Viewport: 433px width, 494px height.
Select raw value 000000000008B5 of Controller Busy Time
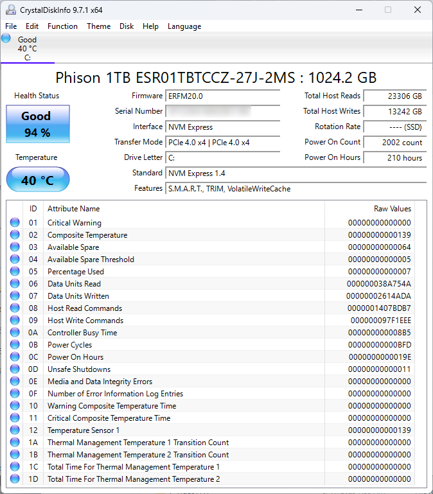380,333
